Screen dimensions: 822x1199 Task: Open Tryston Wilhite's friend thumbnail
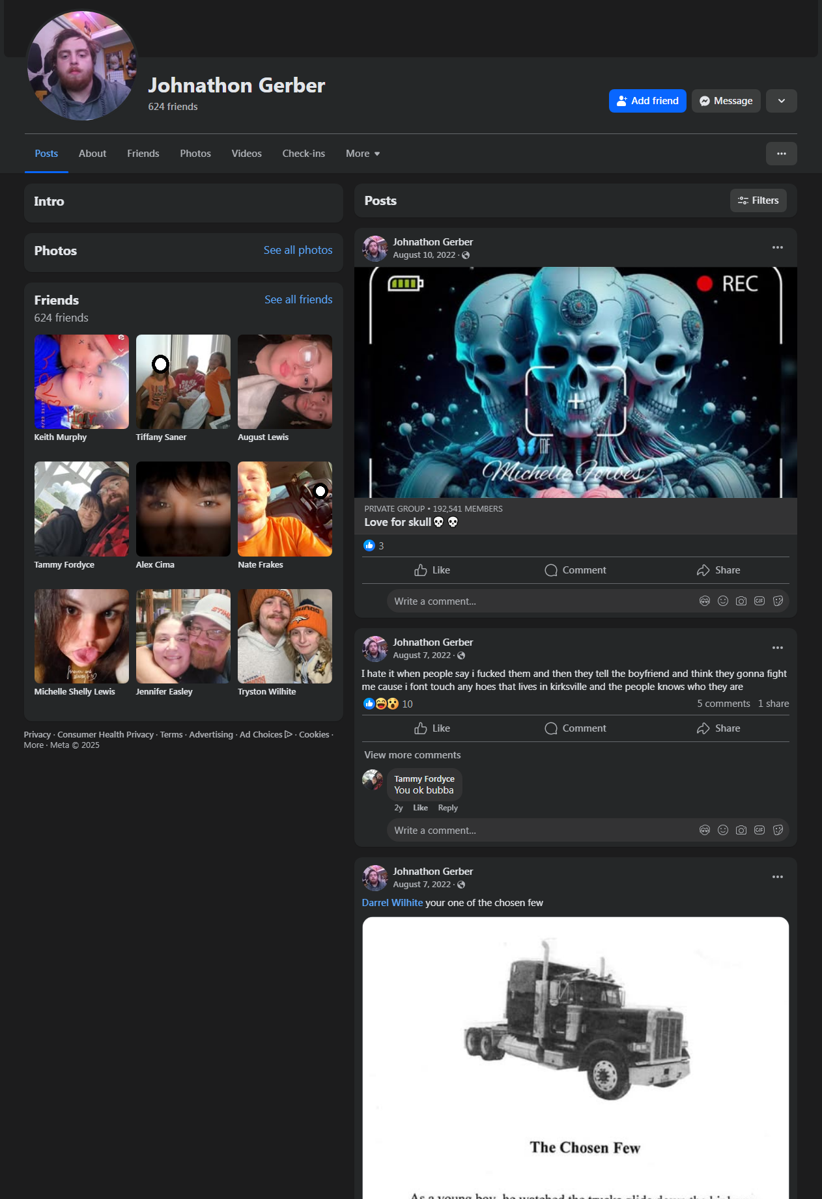point(285,636)
